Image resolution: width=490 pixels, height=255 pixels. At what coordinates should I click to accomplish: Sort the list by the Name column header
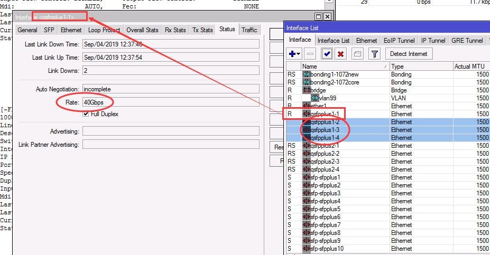click(x=345, y=67)
